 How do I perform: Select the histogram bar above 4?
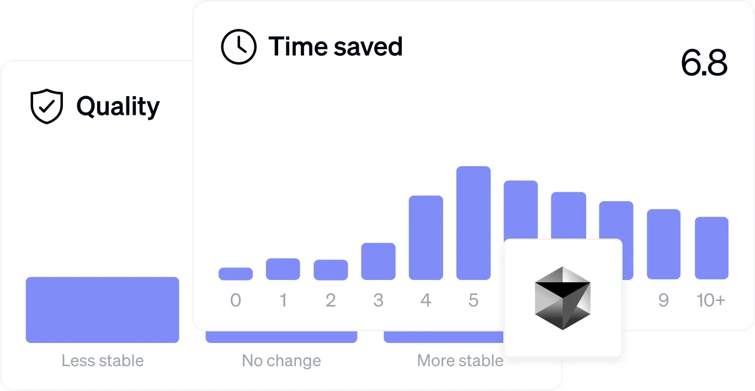[x=426, y=237]
